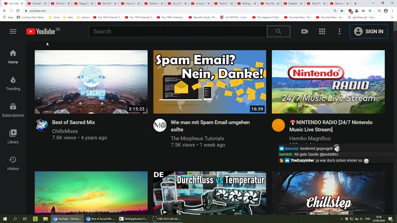The width and height of the screenshot is (397, 223).
Task: Switch to WebApplication11 in taskbar
Action: (133, 219)
